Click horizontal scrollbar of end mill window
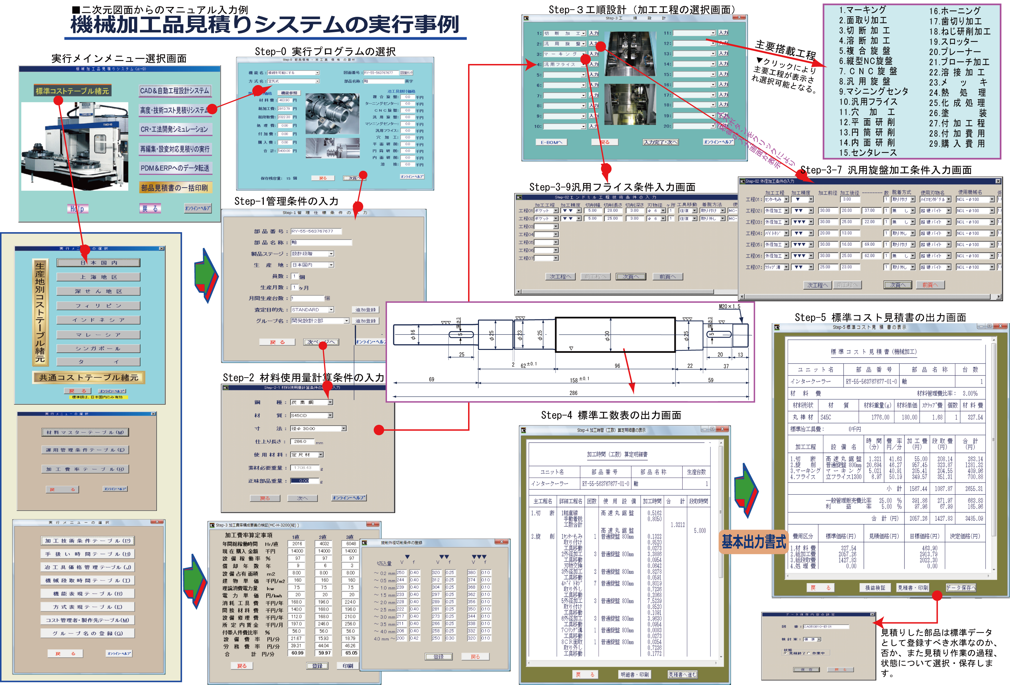This screenshot has width=1010, height=685. 626,292
